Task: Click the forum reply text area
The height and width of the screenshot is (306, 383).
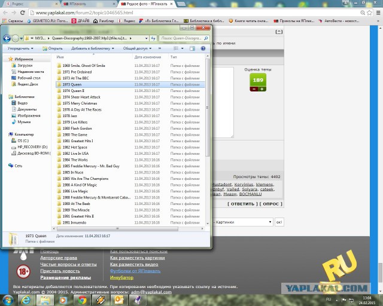Action: click(223, 102)
